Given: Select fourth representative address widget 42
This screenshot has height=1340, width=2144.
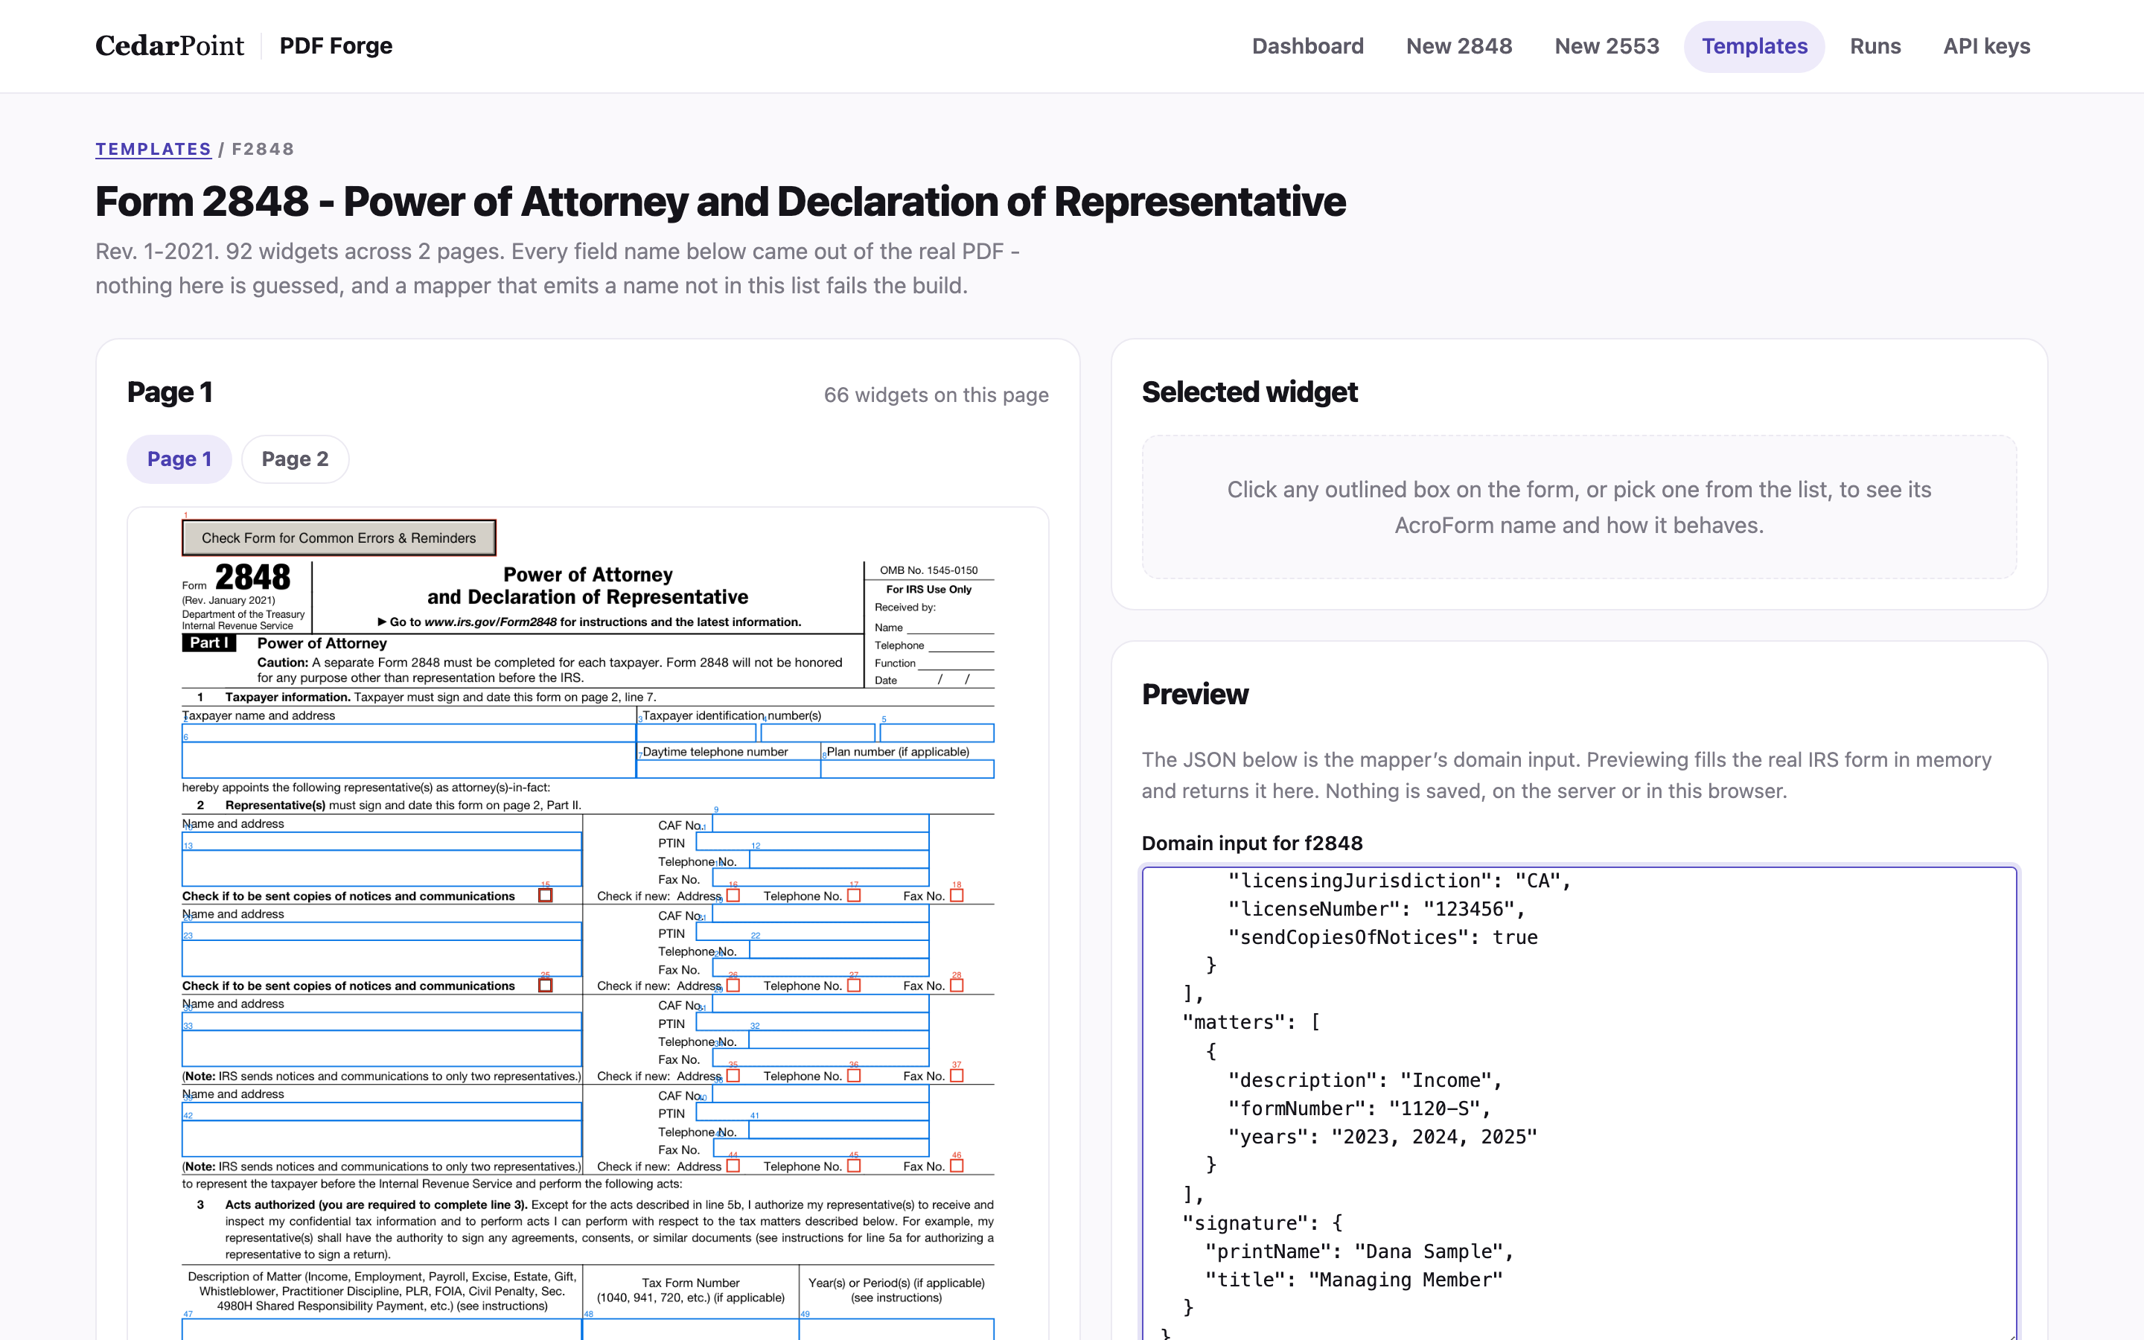Looking at the screenshot, I should 382,1139.
